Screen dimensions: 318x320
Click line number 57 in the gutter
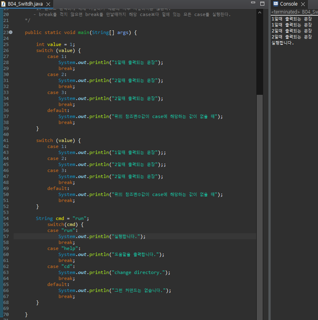(6, 236)
